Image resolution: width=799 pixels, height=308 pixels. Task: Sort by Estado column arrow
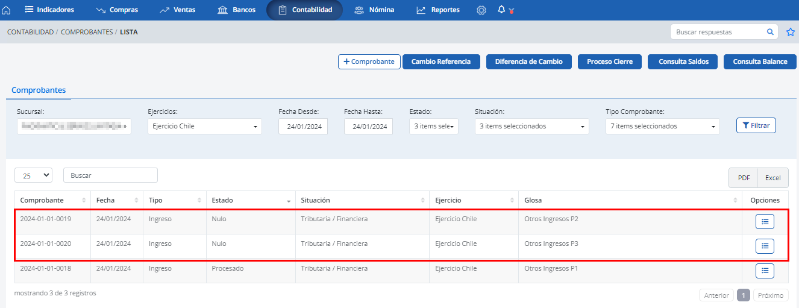point(289,201)
